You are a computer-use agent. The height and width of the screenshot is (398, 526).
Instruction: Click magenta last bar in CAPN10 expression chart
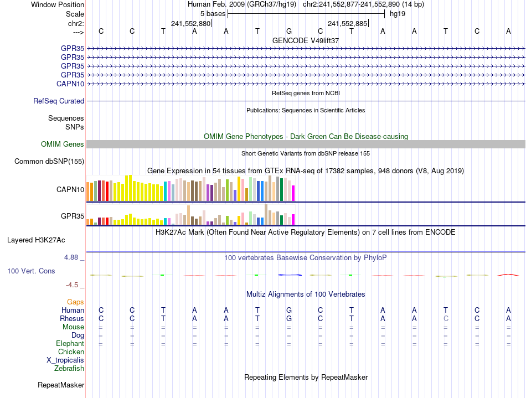[x=293, y=193]
